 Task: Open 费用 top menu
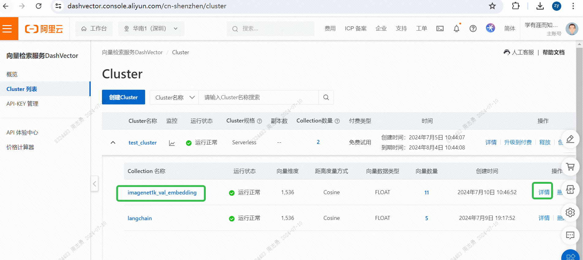pos(330,28)
